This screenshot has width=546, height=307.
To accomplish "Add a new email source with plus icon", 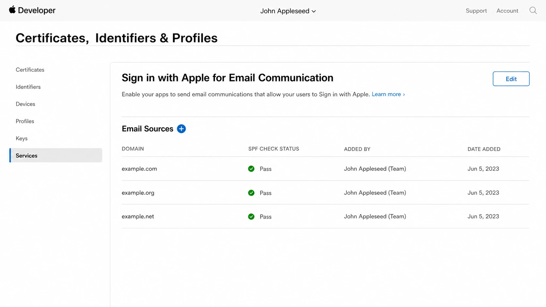I will tap(181, 129).
